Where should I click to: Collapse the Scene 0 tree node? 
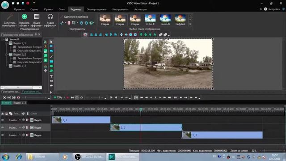click(x=3, y=39)
